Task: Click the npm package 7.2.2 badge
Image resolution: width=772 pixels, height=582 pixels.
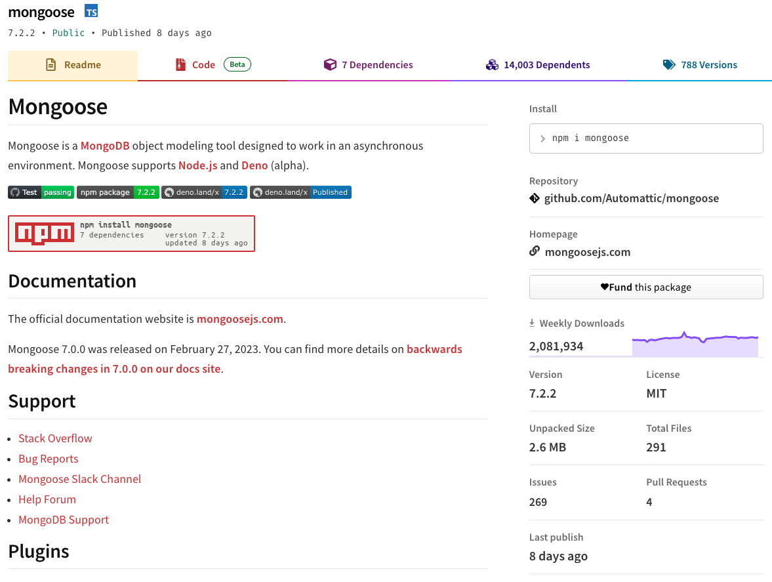Action: click(x=117, y=192)
